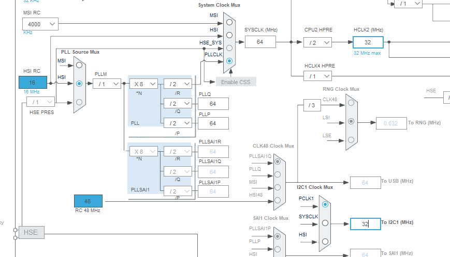This screenshot has width=450, height=257.
Task: Click the PLLP 64 output field
Action: pyautogui.click(x=213, y=123)
